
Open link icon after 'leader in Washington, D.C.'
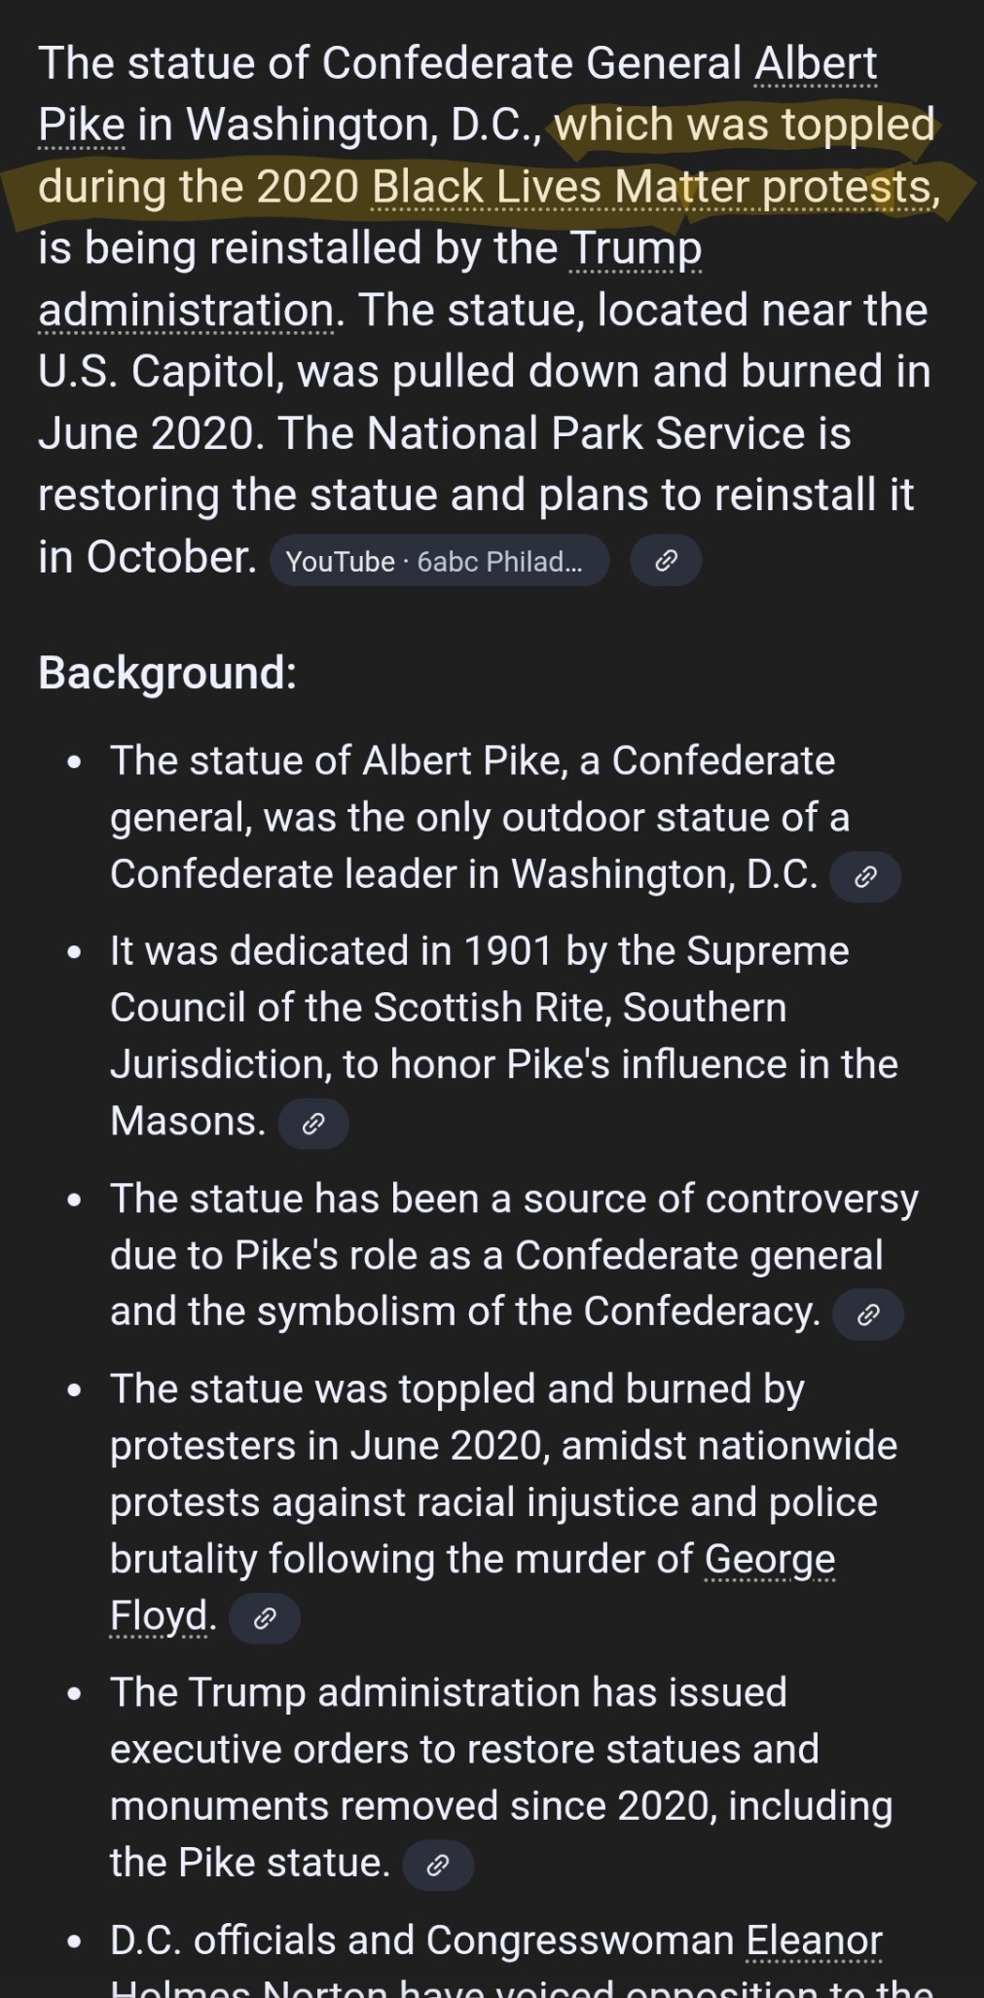point(865,876)
